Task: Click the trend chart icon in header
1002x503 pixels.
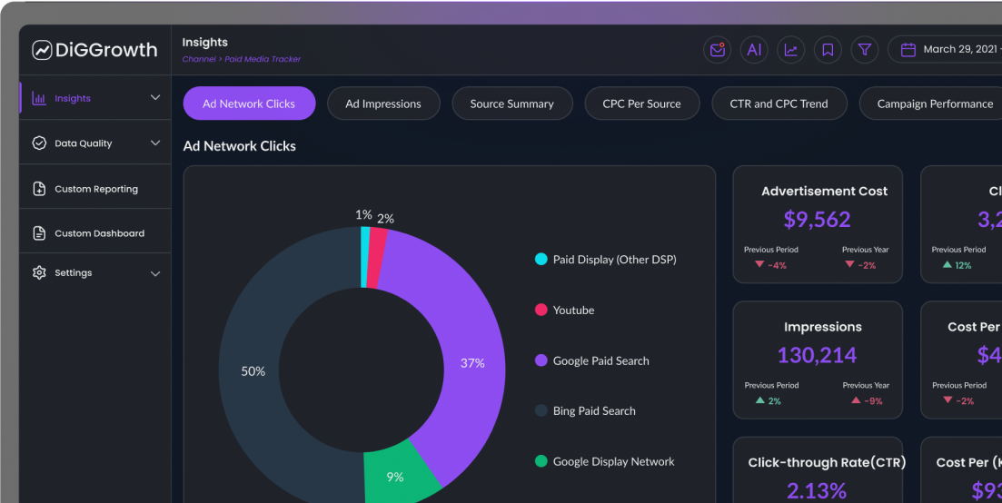Action: [790, 50]
